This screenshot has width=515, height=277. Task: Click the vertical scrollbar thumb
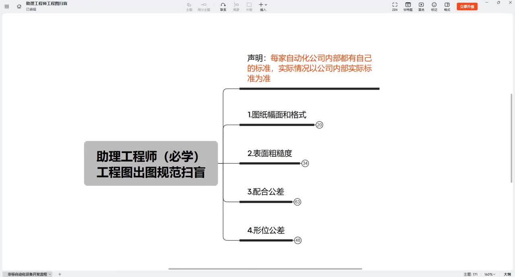512,137
